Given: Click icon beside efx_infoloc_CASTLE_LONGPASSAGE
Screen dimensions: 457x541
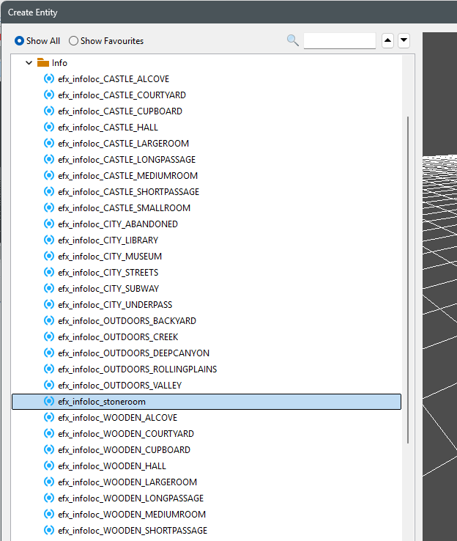Looking at the screenshot, I should pyautogui.click(x=49, y=159).
